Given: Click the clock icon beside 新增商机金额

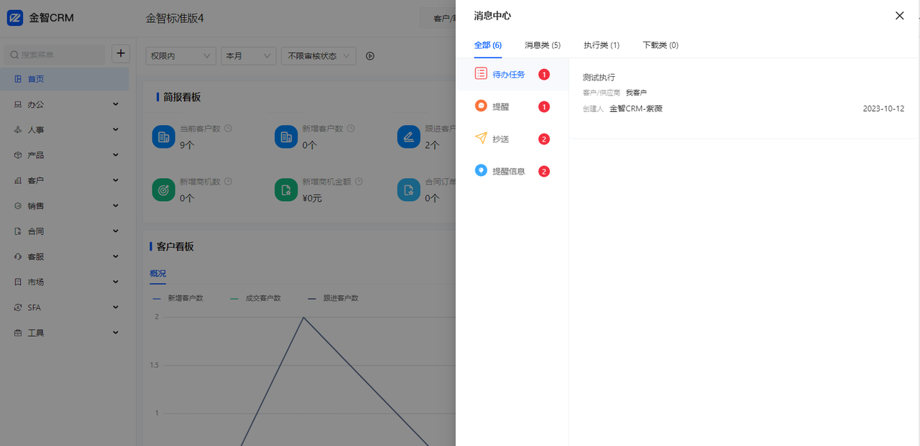Looking at the screenshot, I should (359, 182).
